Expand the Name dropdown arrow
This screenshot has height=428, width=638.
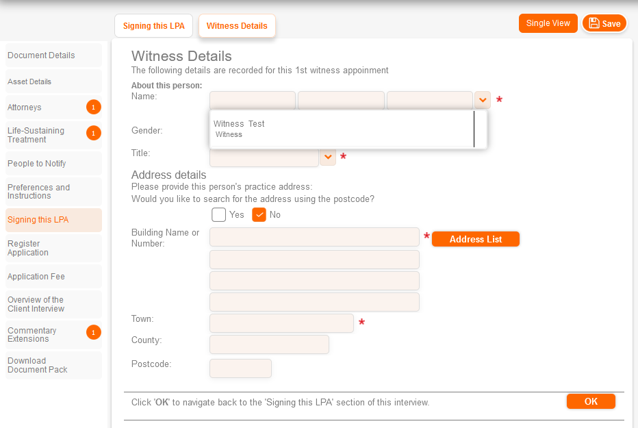(483, 100)
